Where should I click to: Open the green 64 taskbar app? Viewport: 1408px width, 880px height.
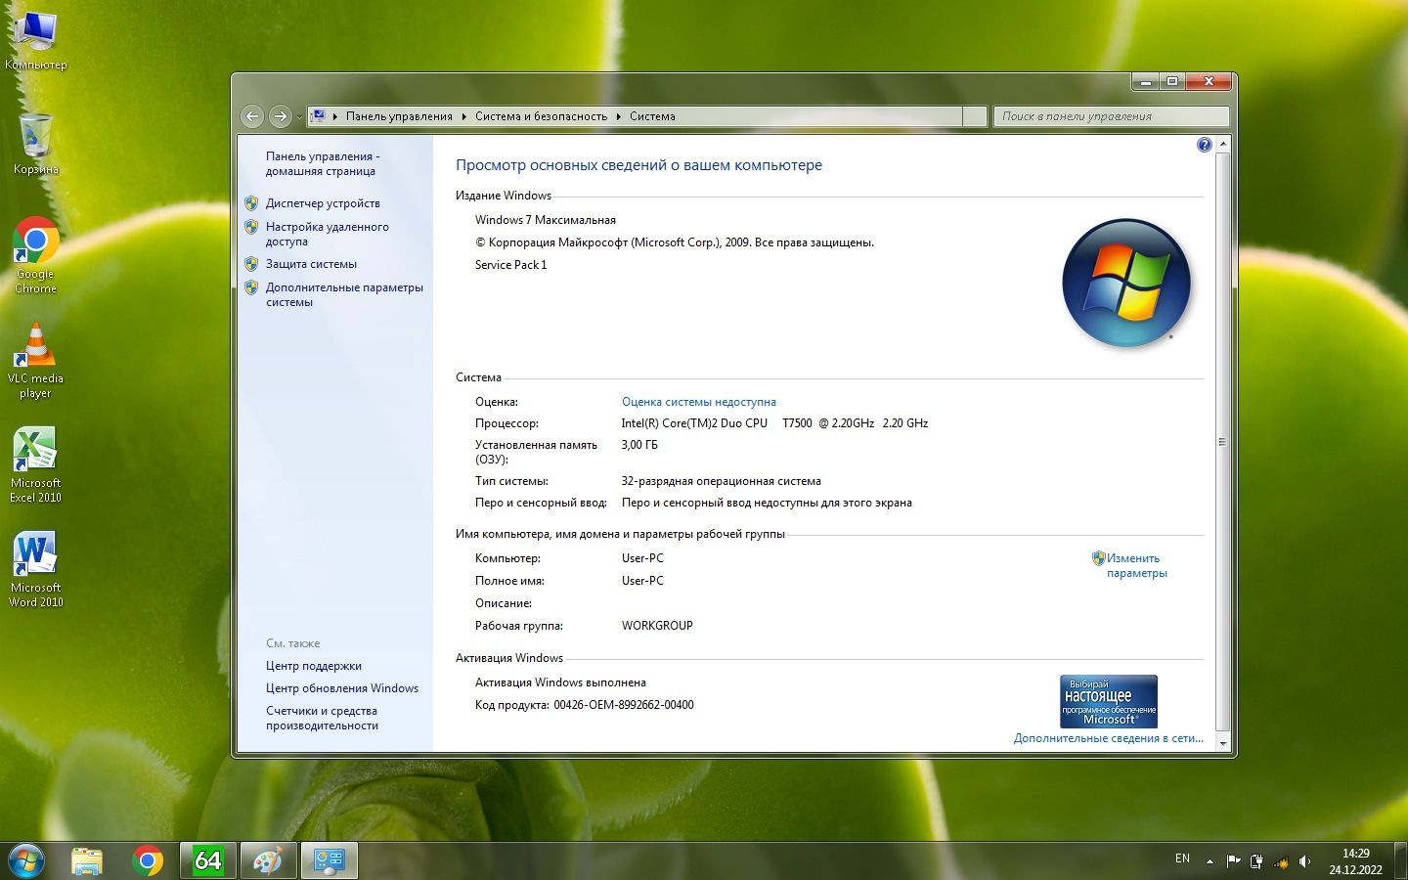point(208,860)
